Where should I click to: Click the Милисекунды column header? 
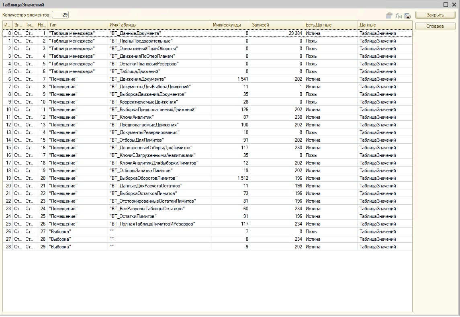coord(230,25)
